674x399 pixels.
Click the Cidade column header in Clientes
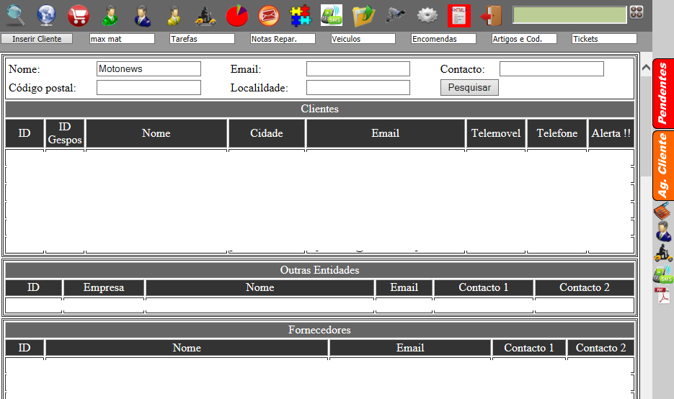[267, 133]
